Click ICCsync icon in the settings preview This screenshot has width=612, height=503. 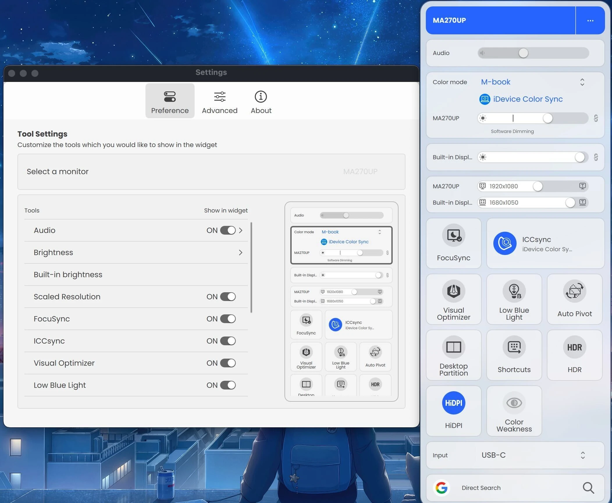click(x=335, y=325)
